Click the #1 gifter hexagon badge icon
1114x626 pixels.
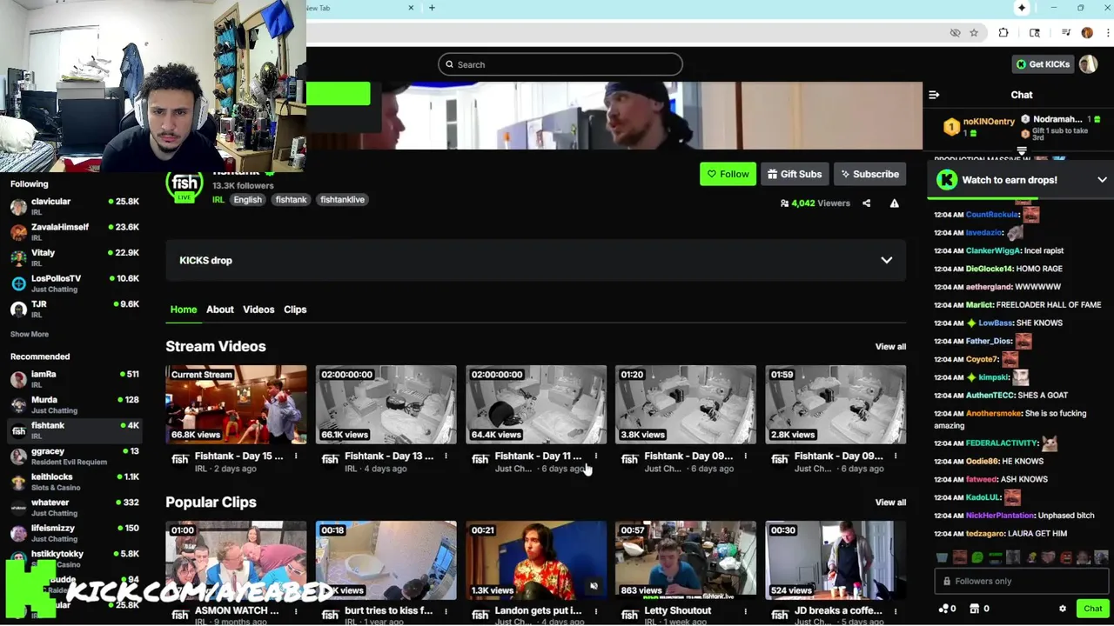click(951, 128)
